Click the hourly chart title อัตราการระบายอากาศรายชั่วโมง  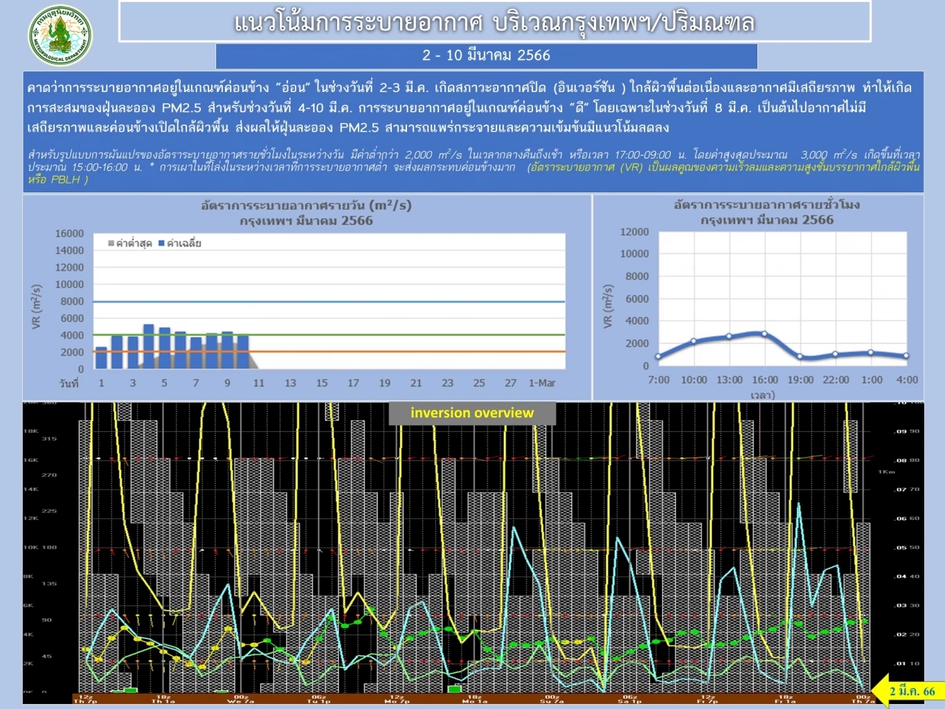point(766,205)
